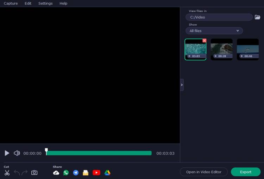Collapse the file panel with side arrow
Viewport: 264px width, 179px height.
click(x=182, y=85)
